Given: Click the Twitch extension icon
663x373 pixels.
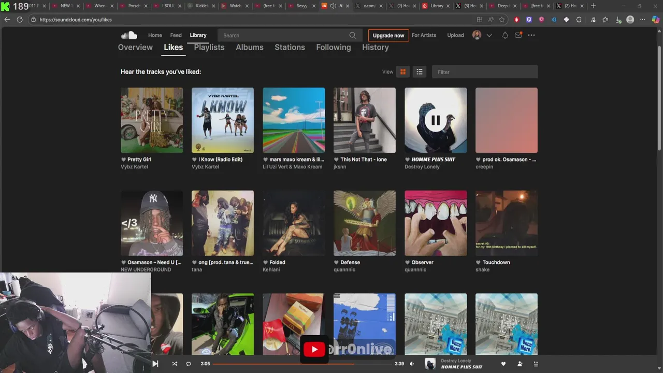Looking at the screenshot, I should coord(529,20).
